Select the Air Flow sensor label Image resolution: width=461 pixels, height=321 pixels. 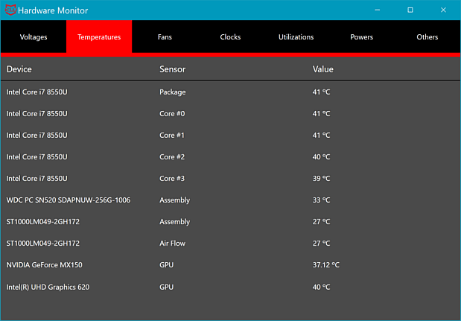coord(172,243)
